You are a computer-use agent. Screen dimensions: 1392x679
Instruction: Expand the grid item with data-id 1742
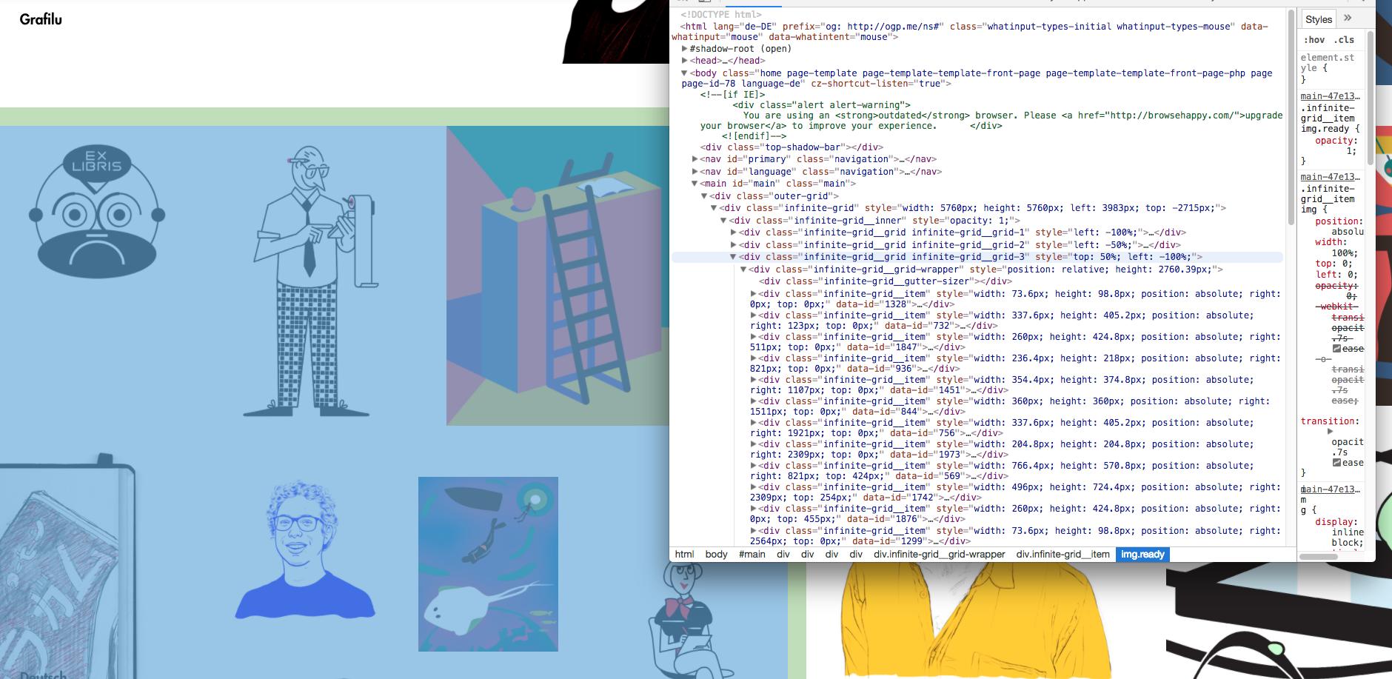tap(754, 487)
